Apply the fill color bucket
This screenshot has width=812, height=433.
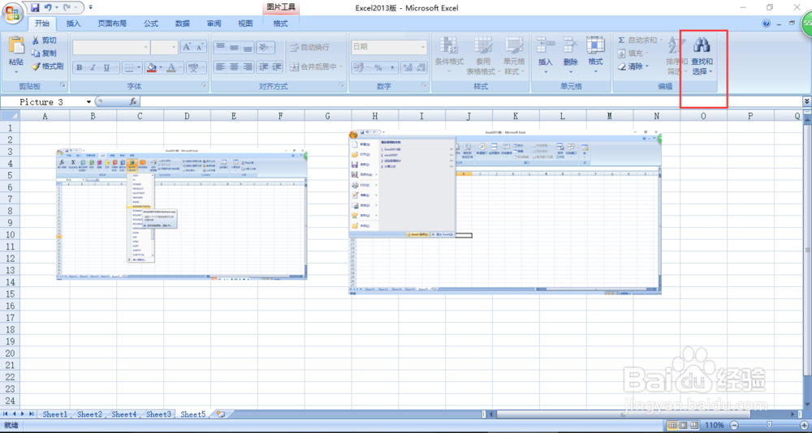point(152,67)
